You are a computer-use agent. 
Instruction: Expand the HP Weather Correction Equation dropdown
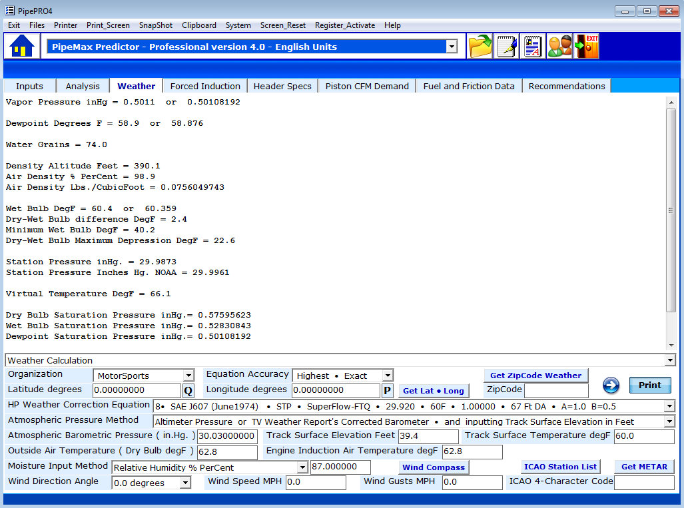669,405
